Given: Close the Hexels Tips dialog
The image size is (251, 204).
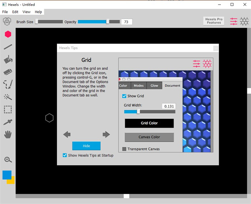Looking at the screenshot, I should click(x=215, y=48).
